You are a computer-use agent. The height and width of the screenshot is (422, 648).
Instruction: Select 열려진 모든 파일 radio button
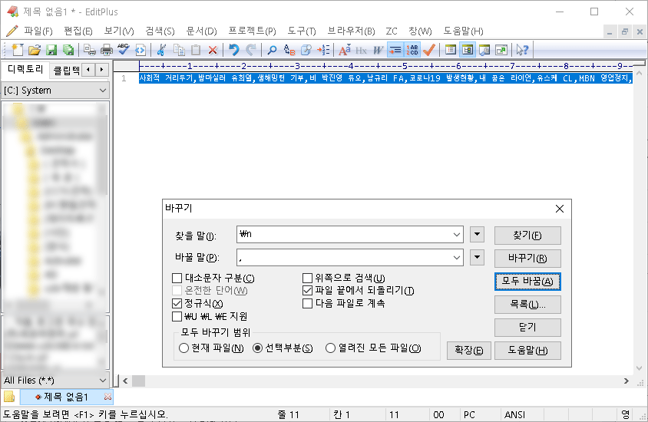pos(330,348)
